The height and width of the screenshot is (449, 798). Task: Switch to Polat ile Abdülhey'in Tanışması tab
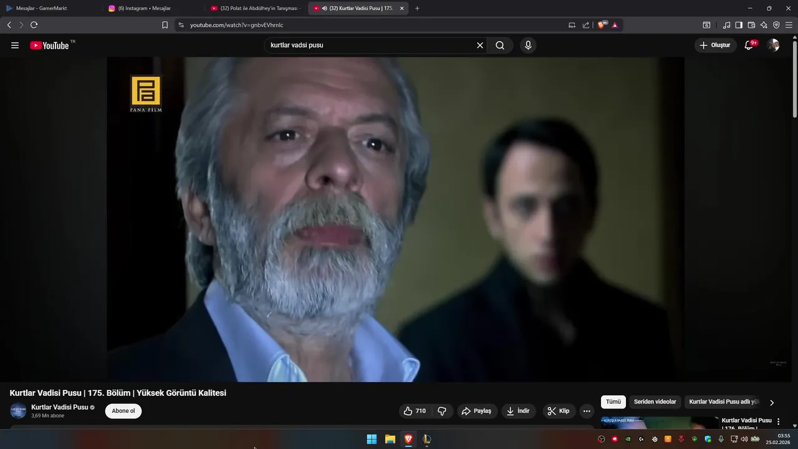point(256,8)
